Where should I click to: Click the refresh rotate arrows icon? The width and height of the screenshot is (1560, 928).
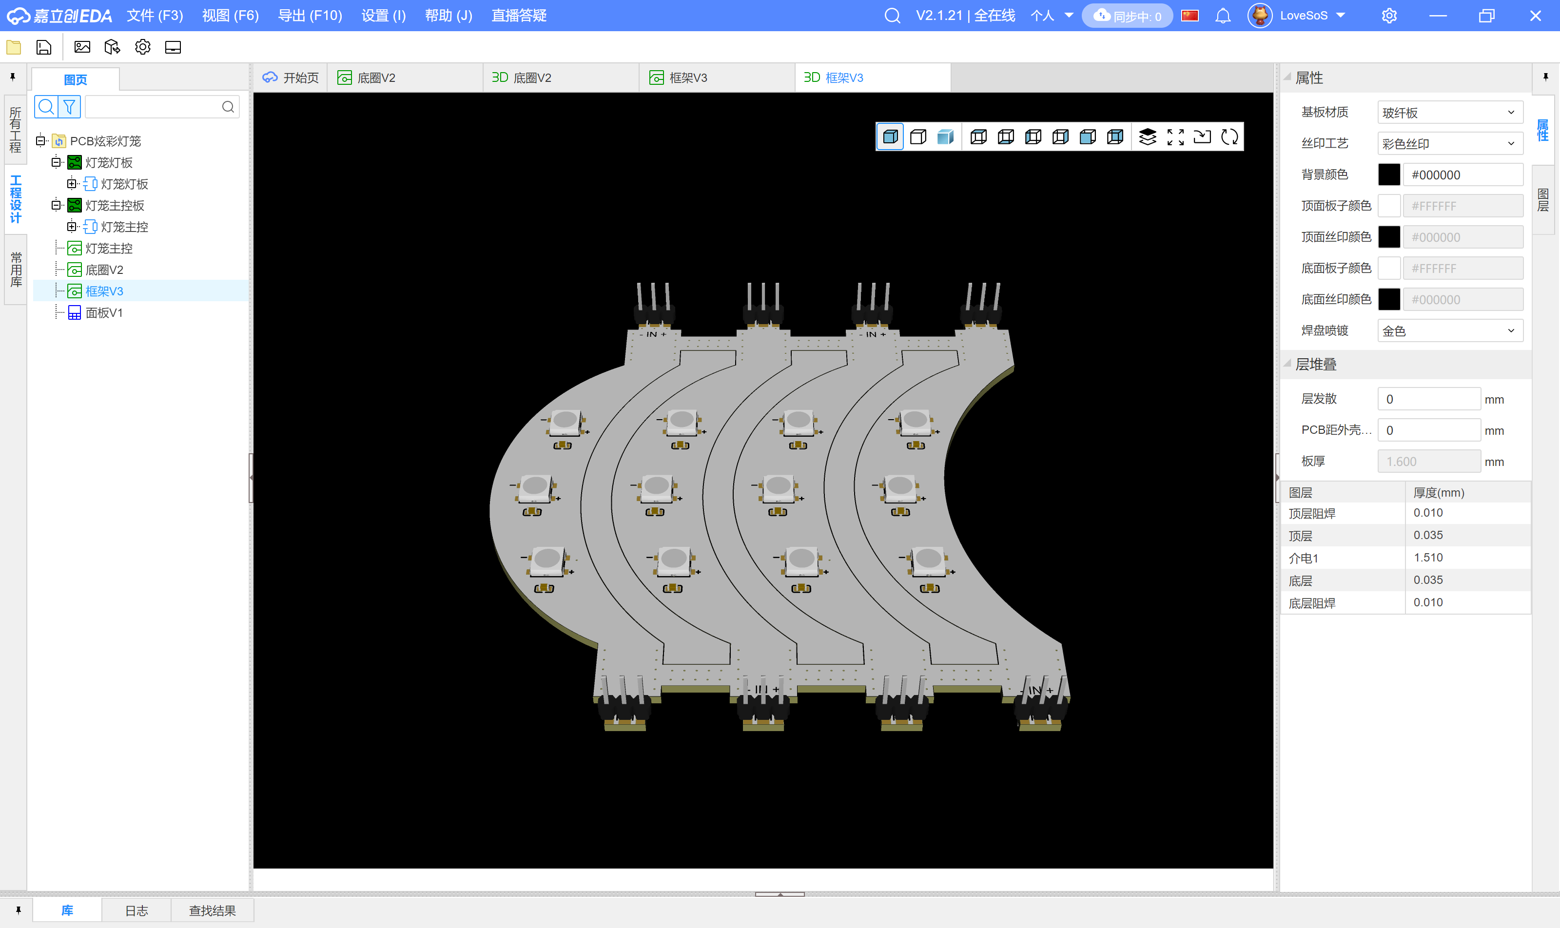1230,137
